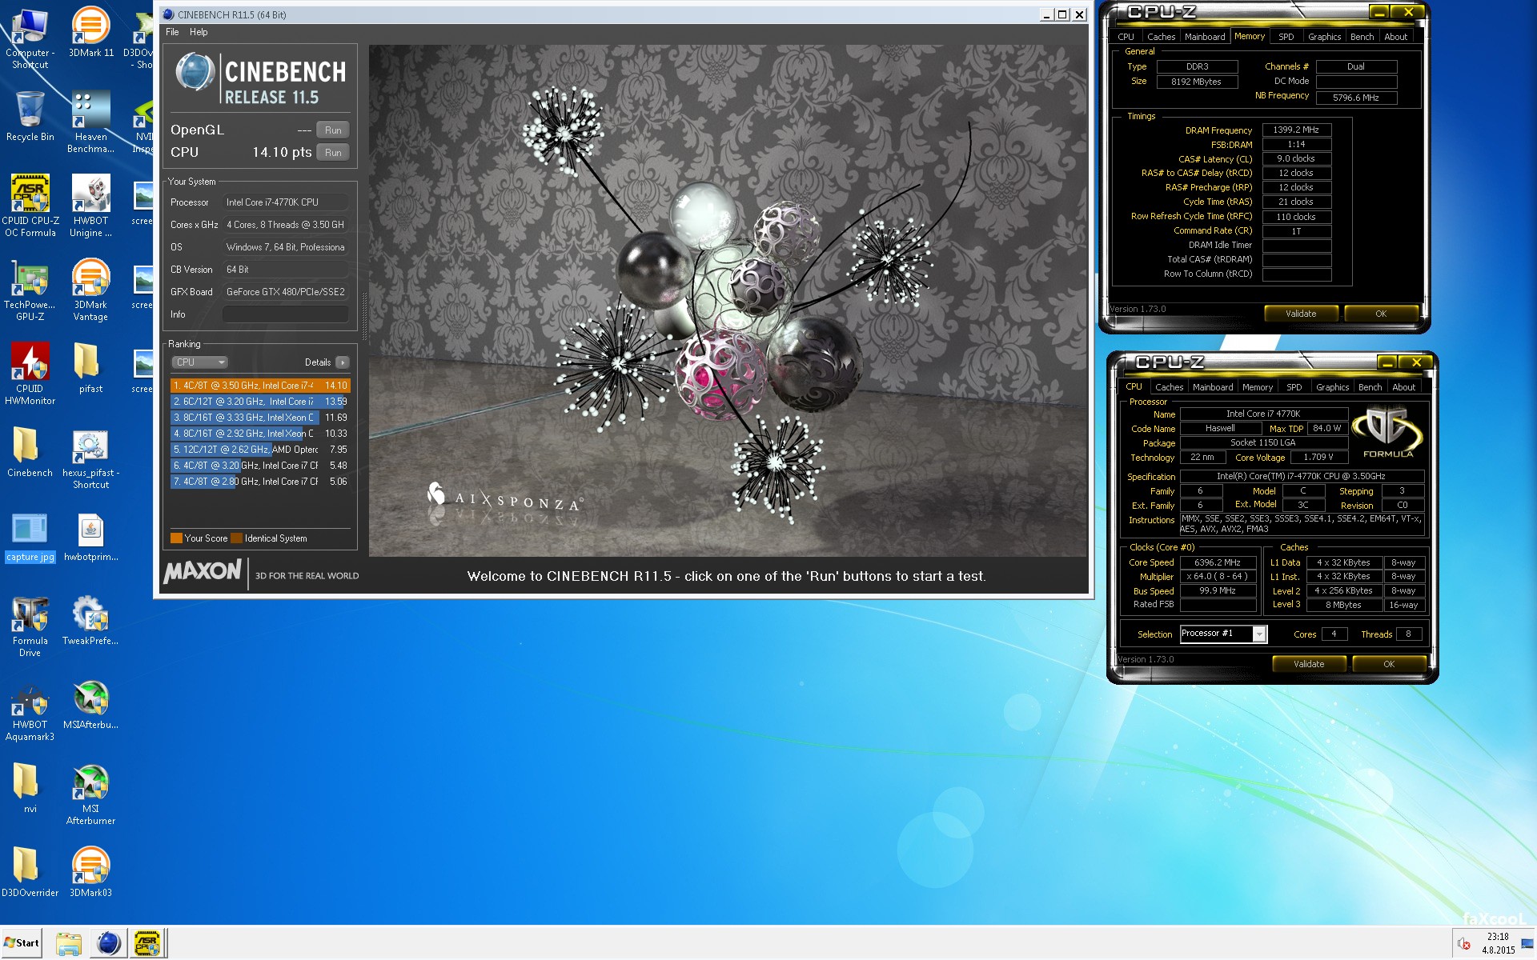
Task: Click the Start button
Action: click(22, 943)
